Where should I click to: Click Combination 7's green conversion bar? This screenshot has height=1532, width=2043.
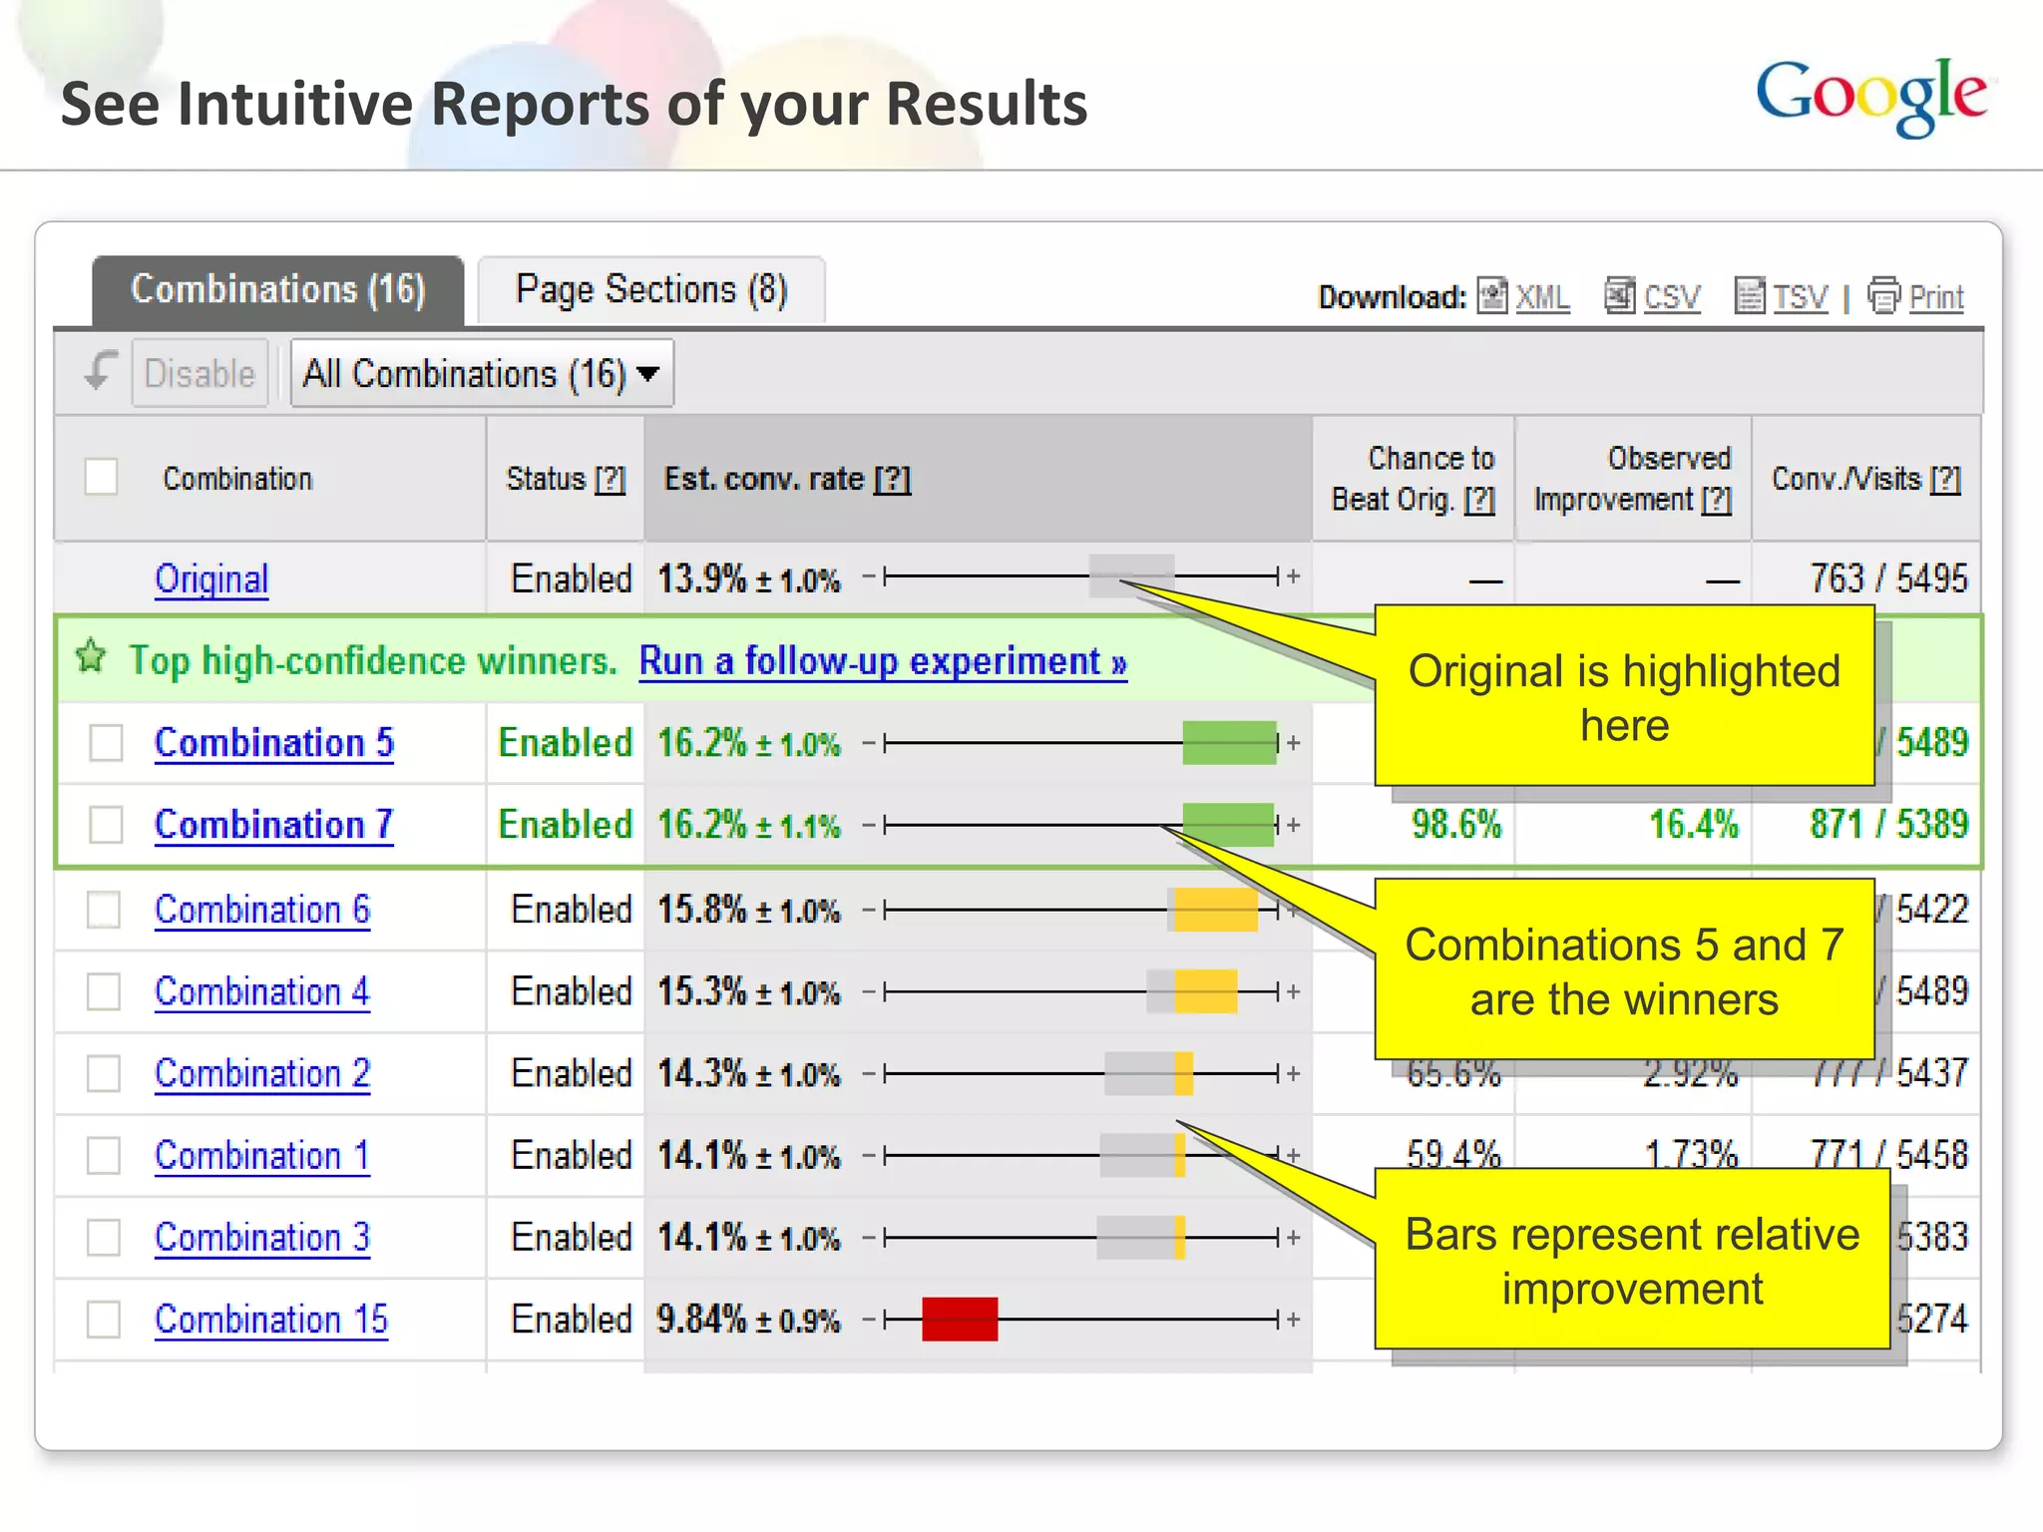coord(1228,825)
